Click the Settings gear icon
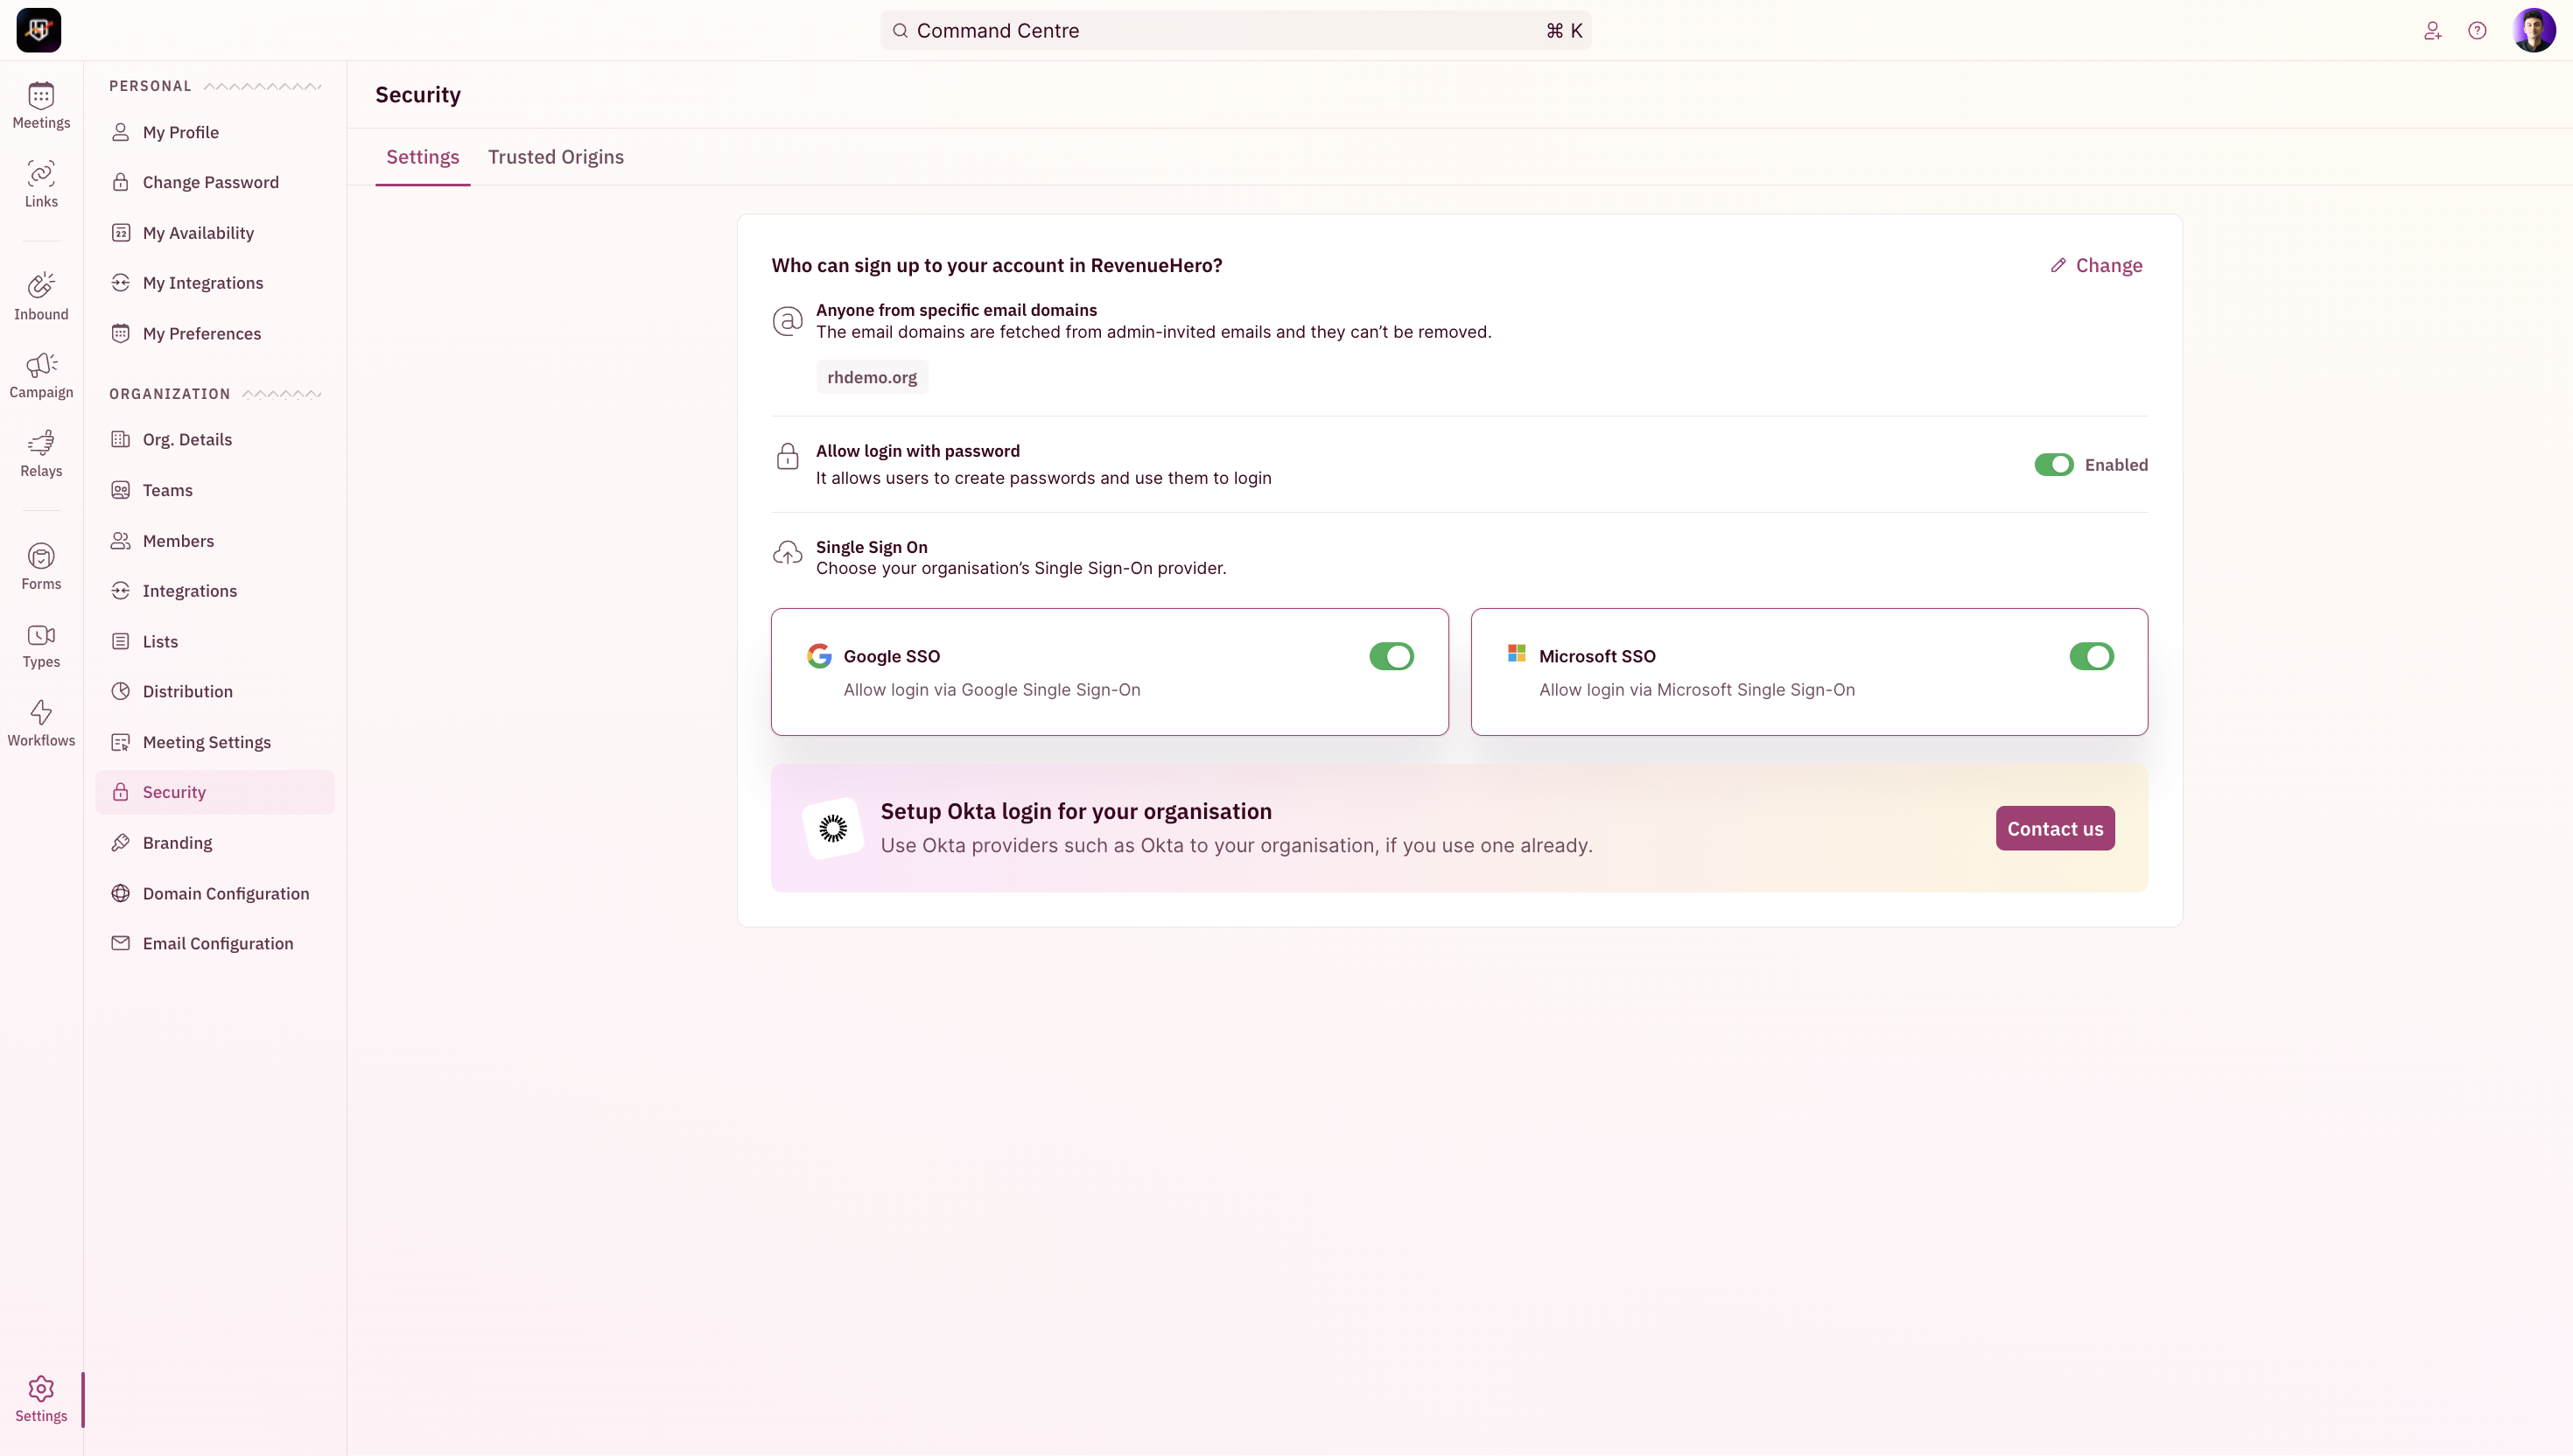 tap(41, 1388)
